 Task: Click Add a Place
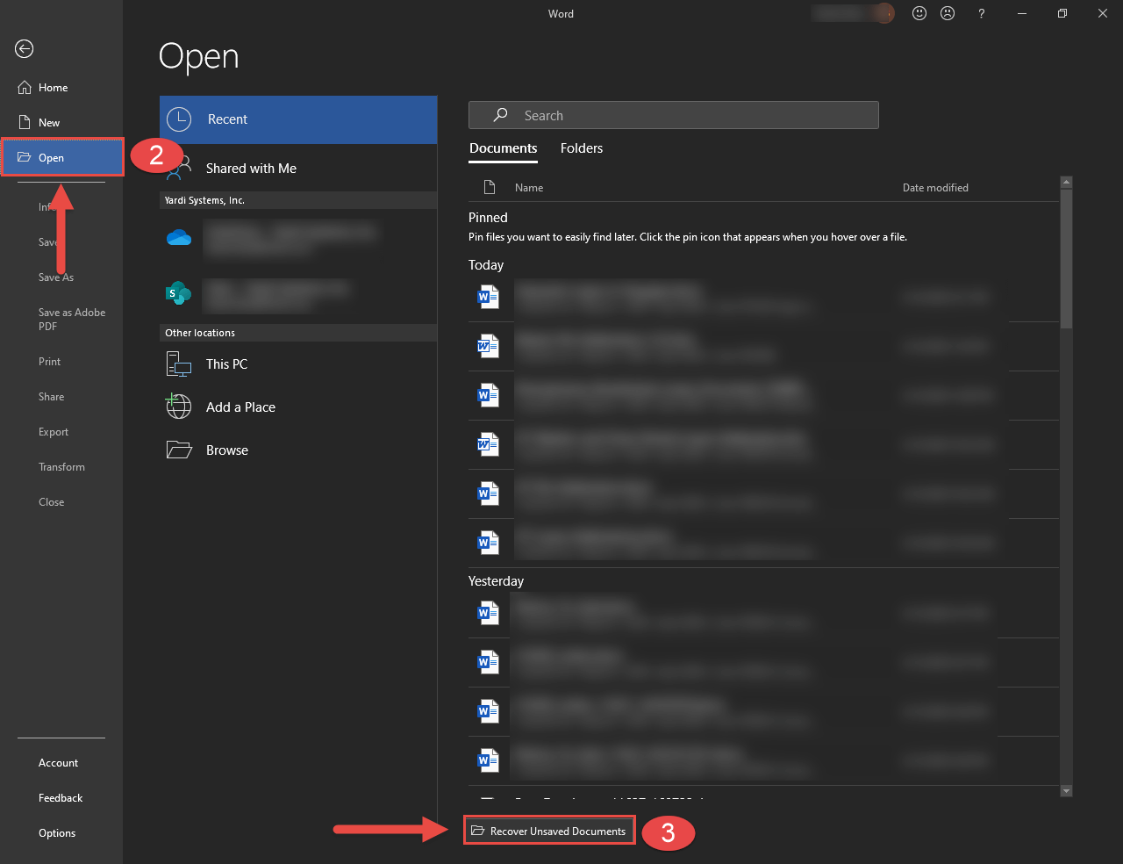point(298,407)
